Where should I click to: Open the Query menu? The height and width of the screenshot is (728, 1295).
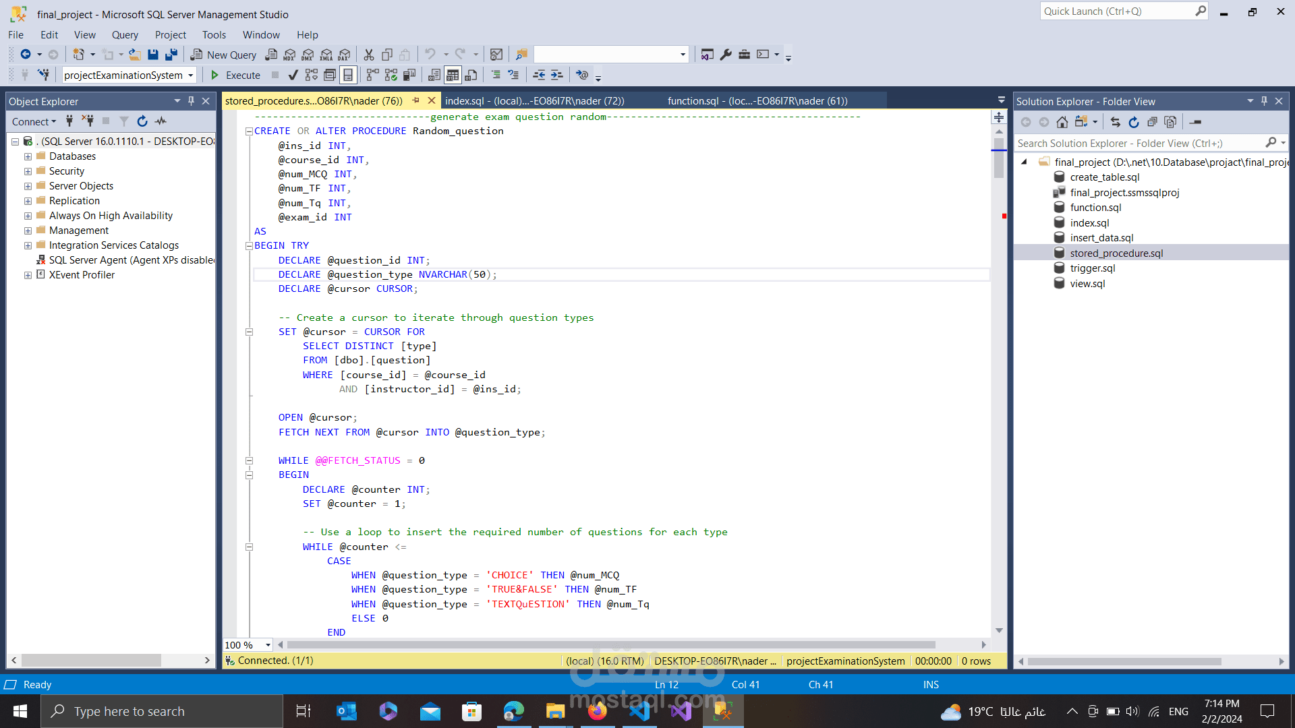pos(125,35)
